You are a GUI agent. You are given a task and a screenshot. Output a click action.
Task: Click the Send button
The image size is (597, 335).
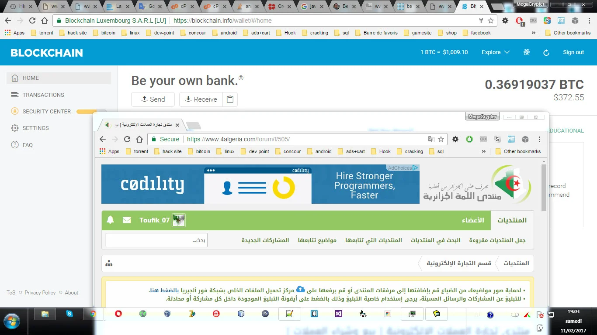click(153, 99)
